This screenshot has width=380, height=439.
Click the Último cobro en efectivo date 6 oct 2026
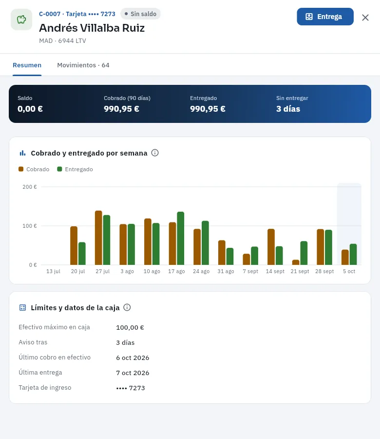click(133, 358)
